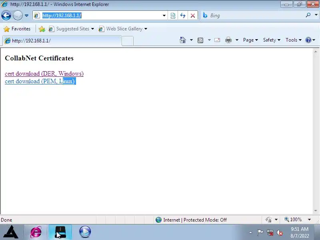Expand the Print dropdown arrow

click(237, 40)
